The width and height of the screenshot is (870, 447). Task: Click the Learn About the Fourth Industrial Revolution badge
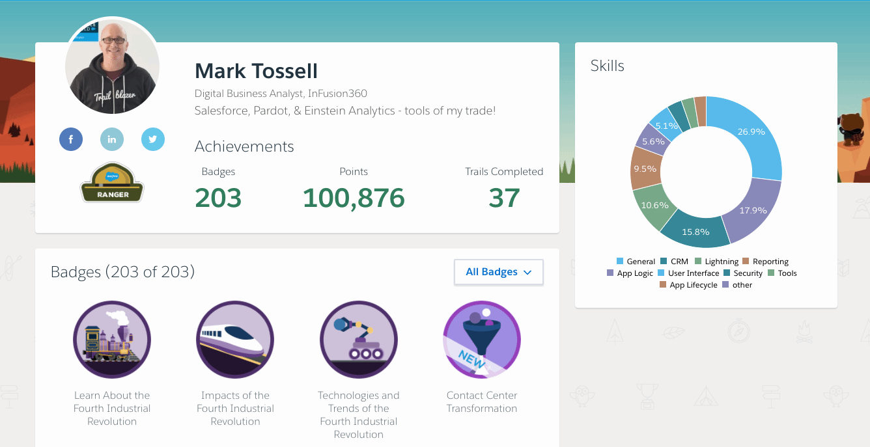pos(111,339)
